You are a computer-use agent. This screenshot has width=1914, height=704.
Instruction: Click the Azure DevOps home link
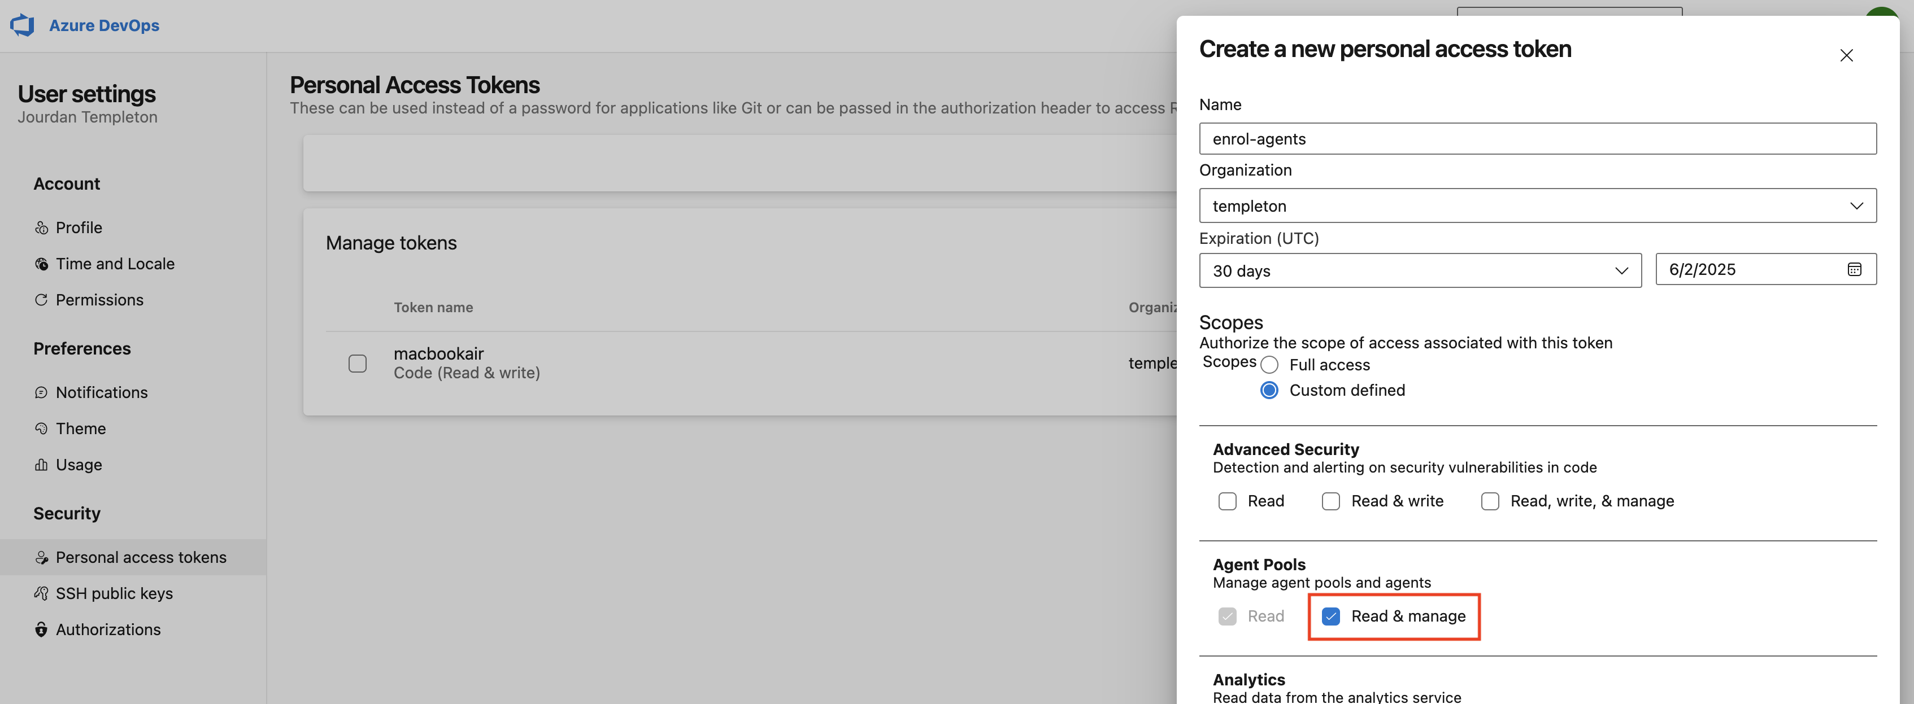(104, 25)
